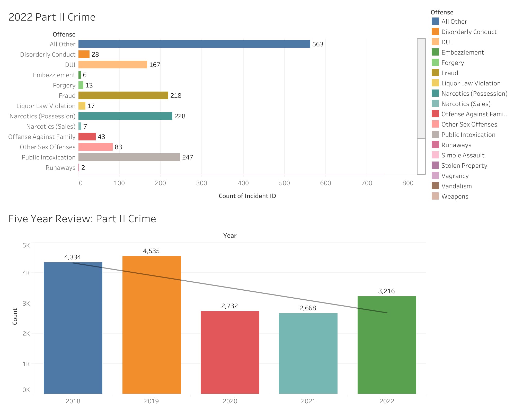
Task: Click the Weapons legend color swatch
Action: point(435,196)
